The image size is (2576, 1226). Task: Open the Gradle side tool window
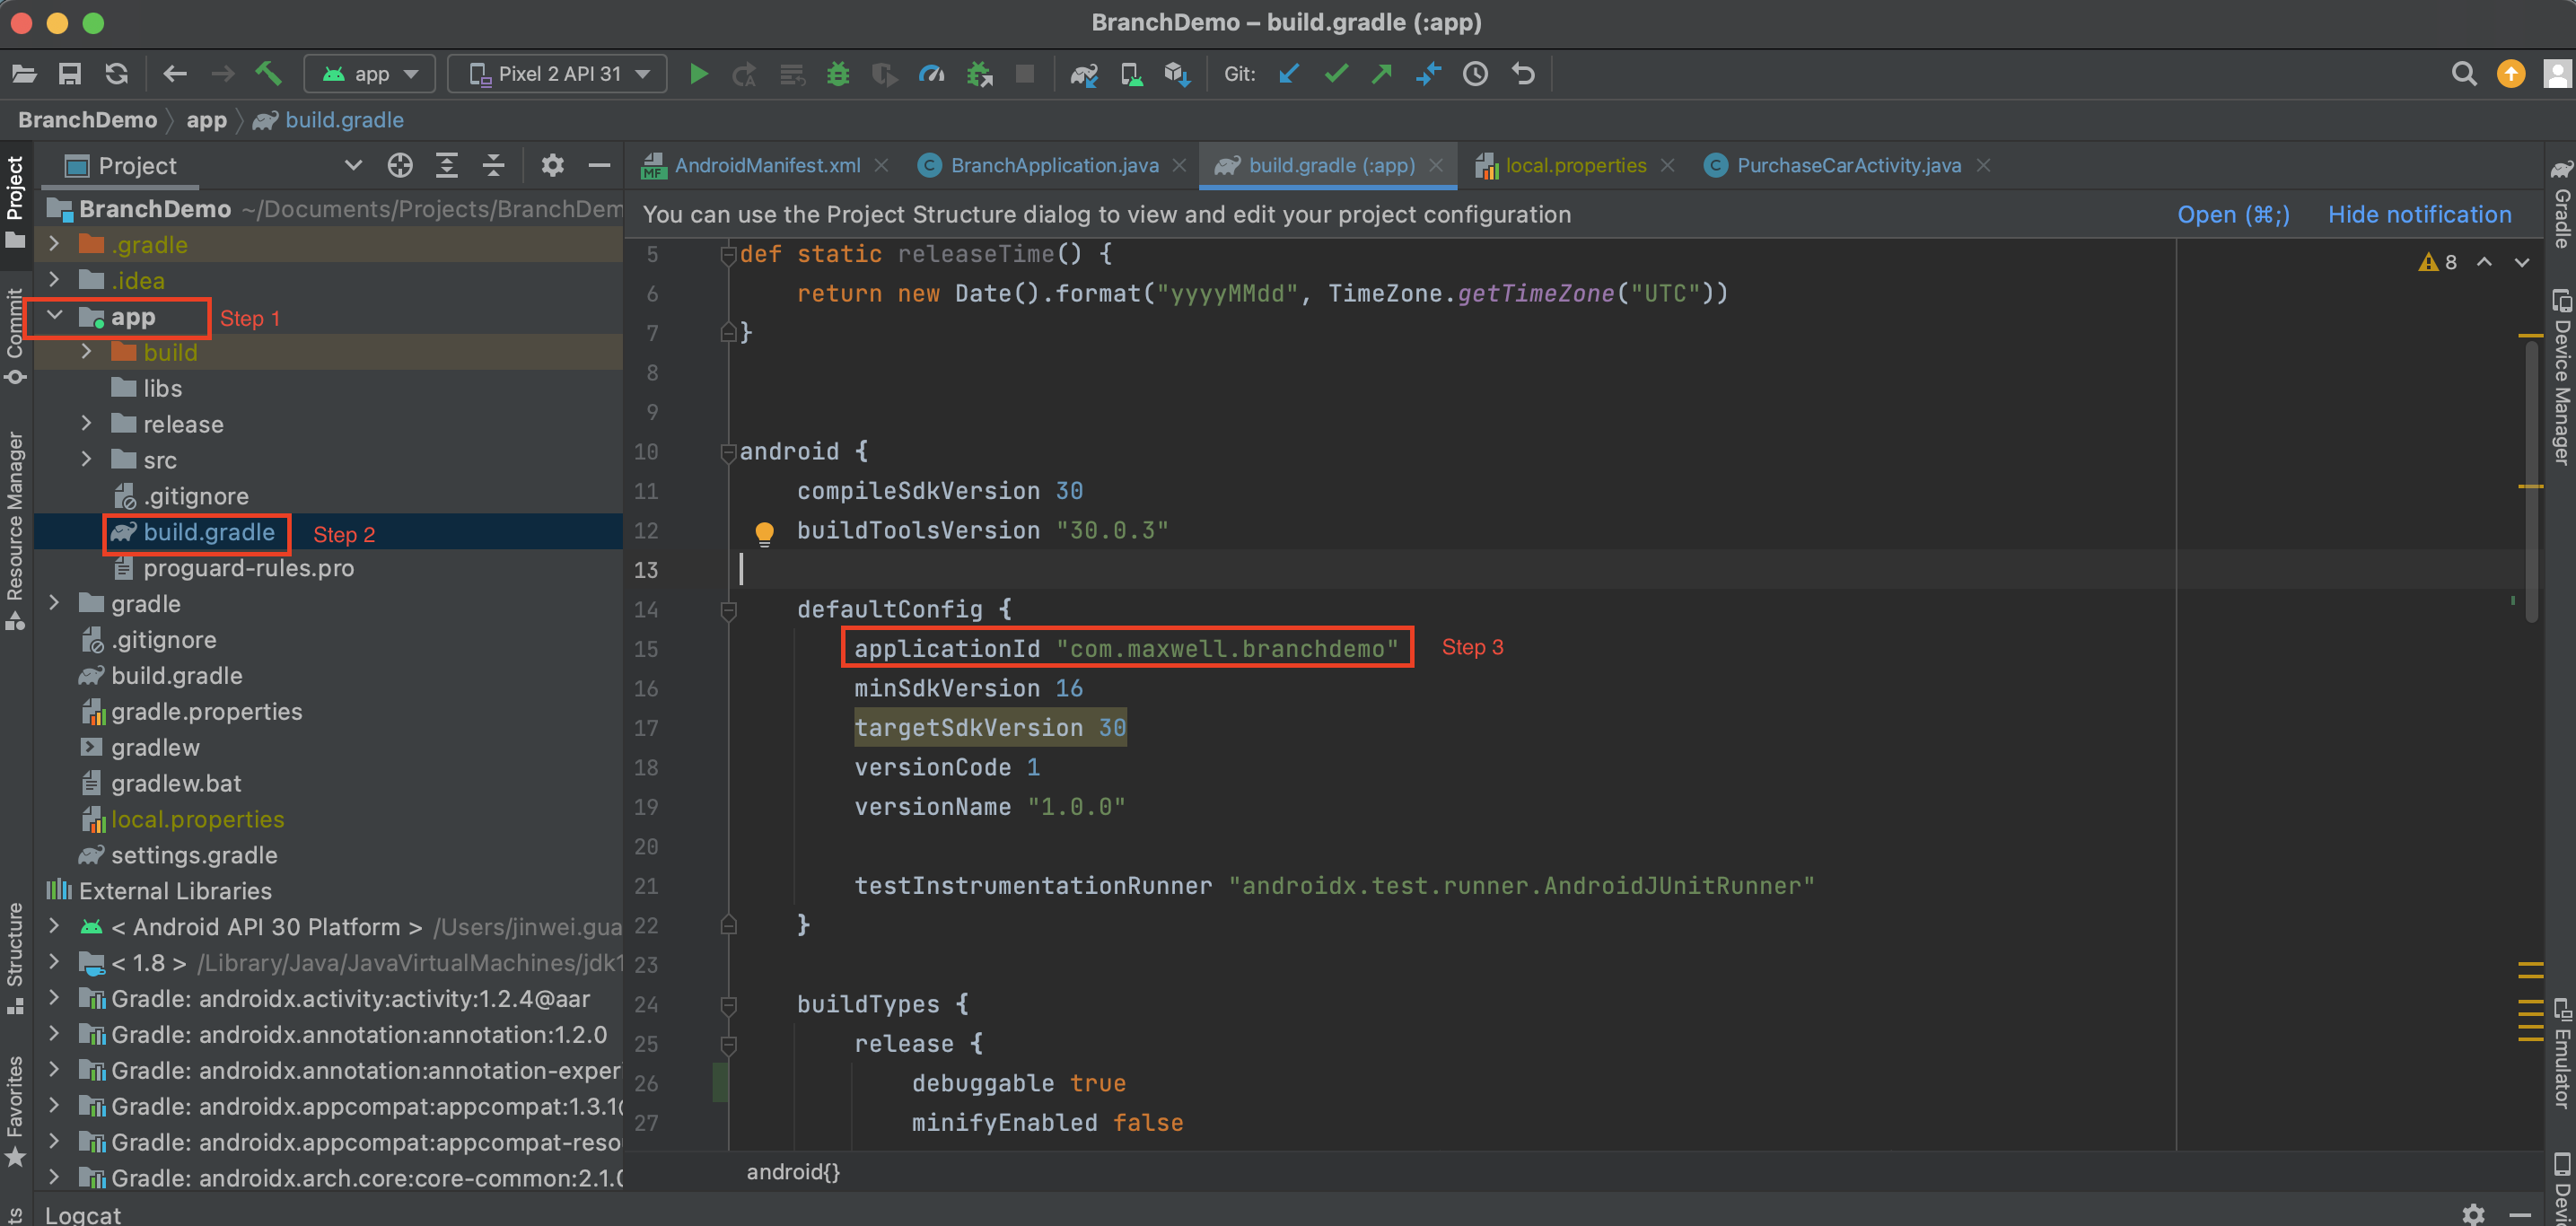pos(2561,203)
